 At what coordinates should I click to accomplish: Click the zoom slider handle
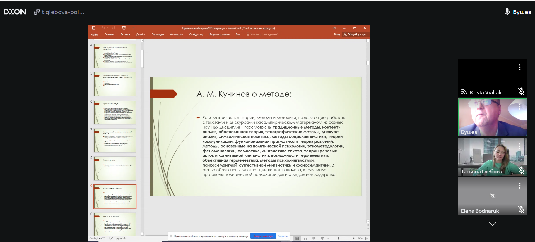(x=338, y=238)
